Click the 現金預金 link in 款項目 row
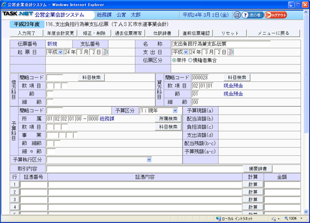This screenshot has width=310, height=223. 233,86
